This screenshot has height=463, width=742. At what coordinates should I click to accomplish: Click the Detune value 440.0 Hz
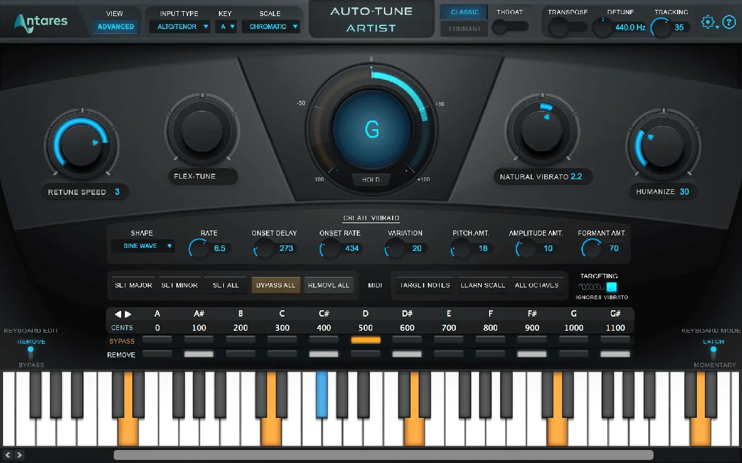coord(630,27)
